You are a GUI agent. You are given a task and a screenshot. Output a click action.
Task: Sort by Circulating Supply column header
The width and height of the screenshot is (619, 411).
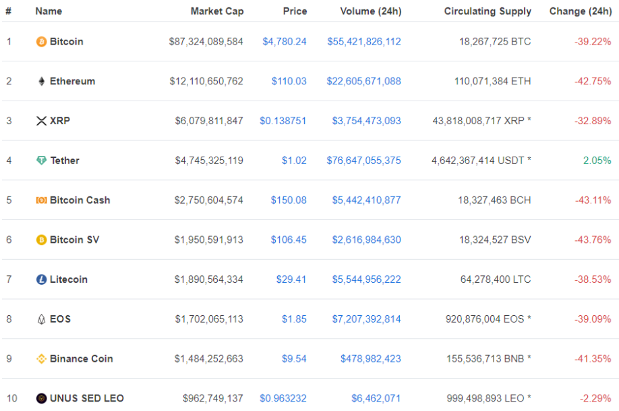point(488,11)
